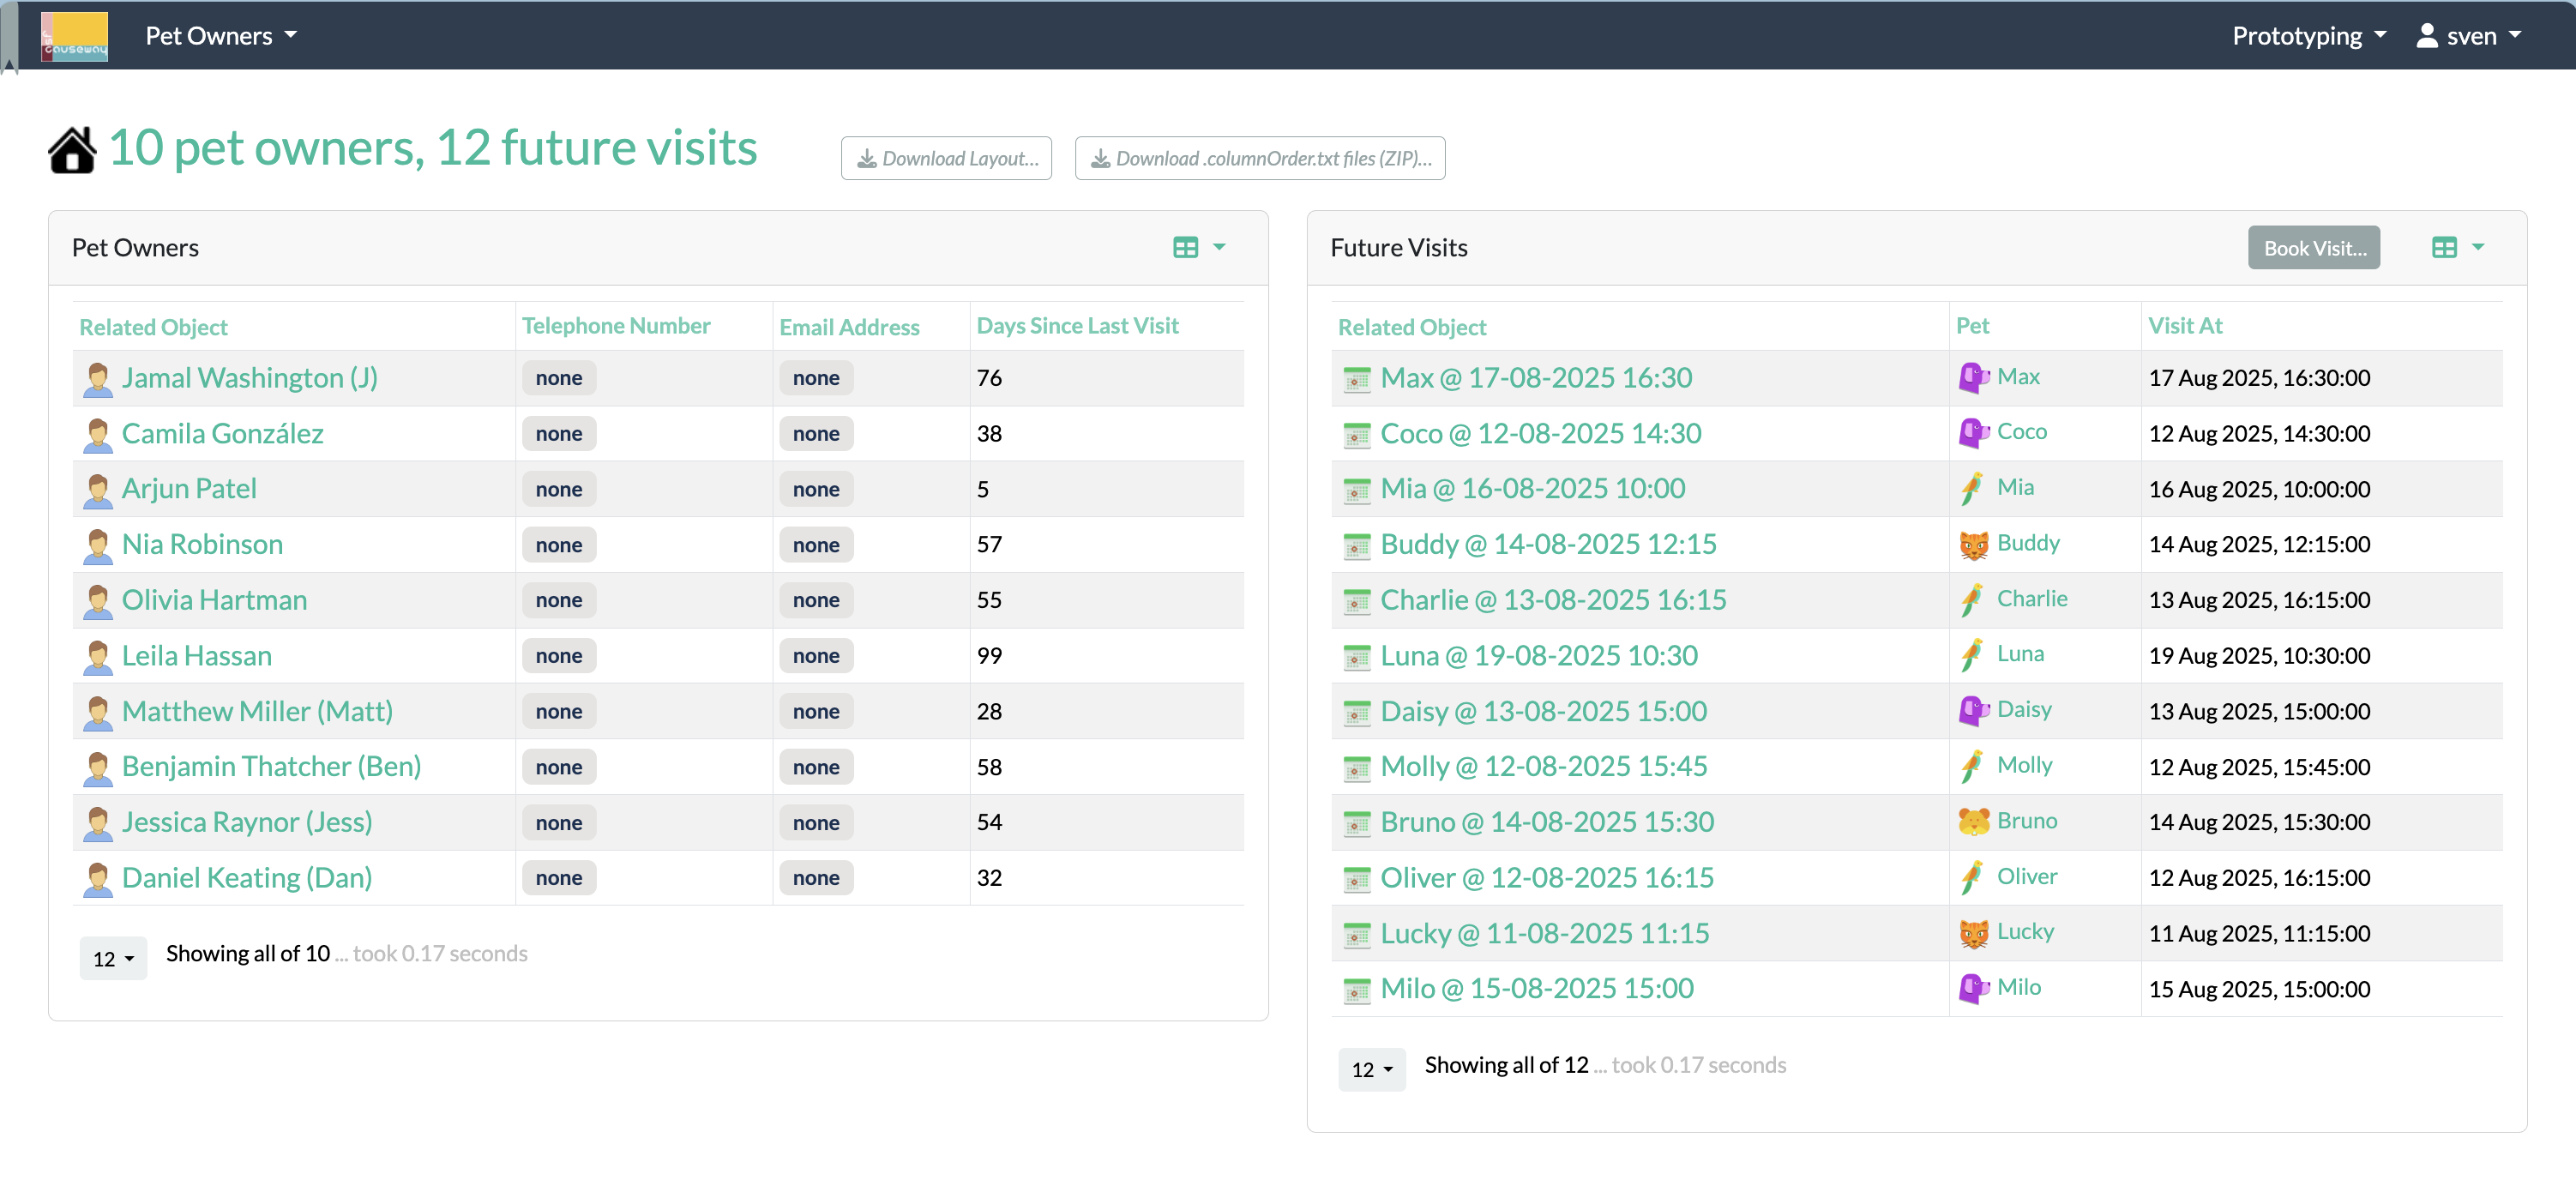The width and height of the screenshot is (2576, 1180).
Task: Click the parrot icon next to Mia
Action: (1973, 488)
